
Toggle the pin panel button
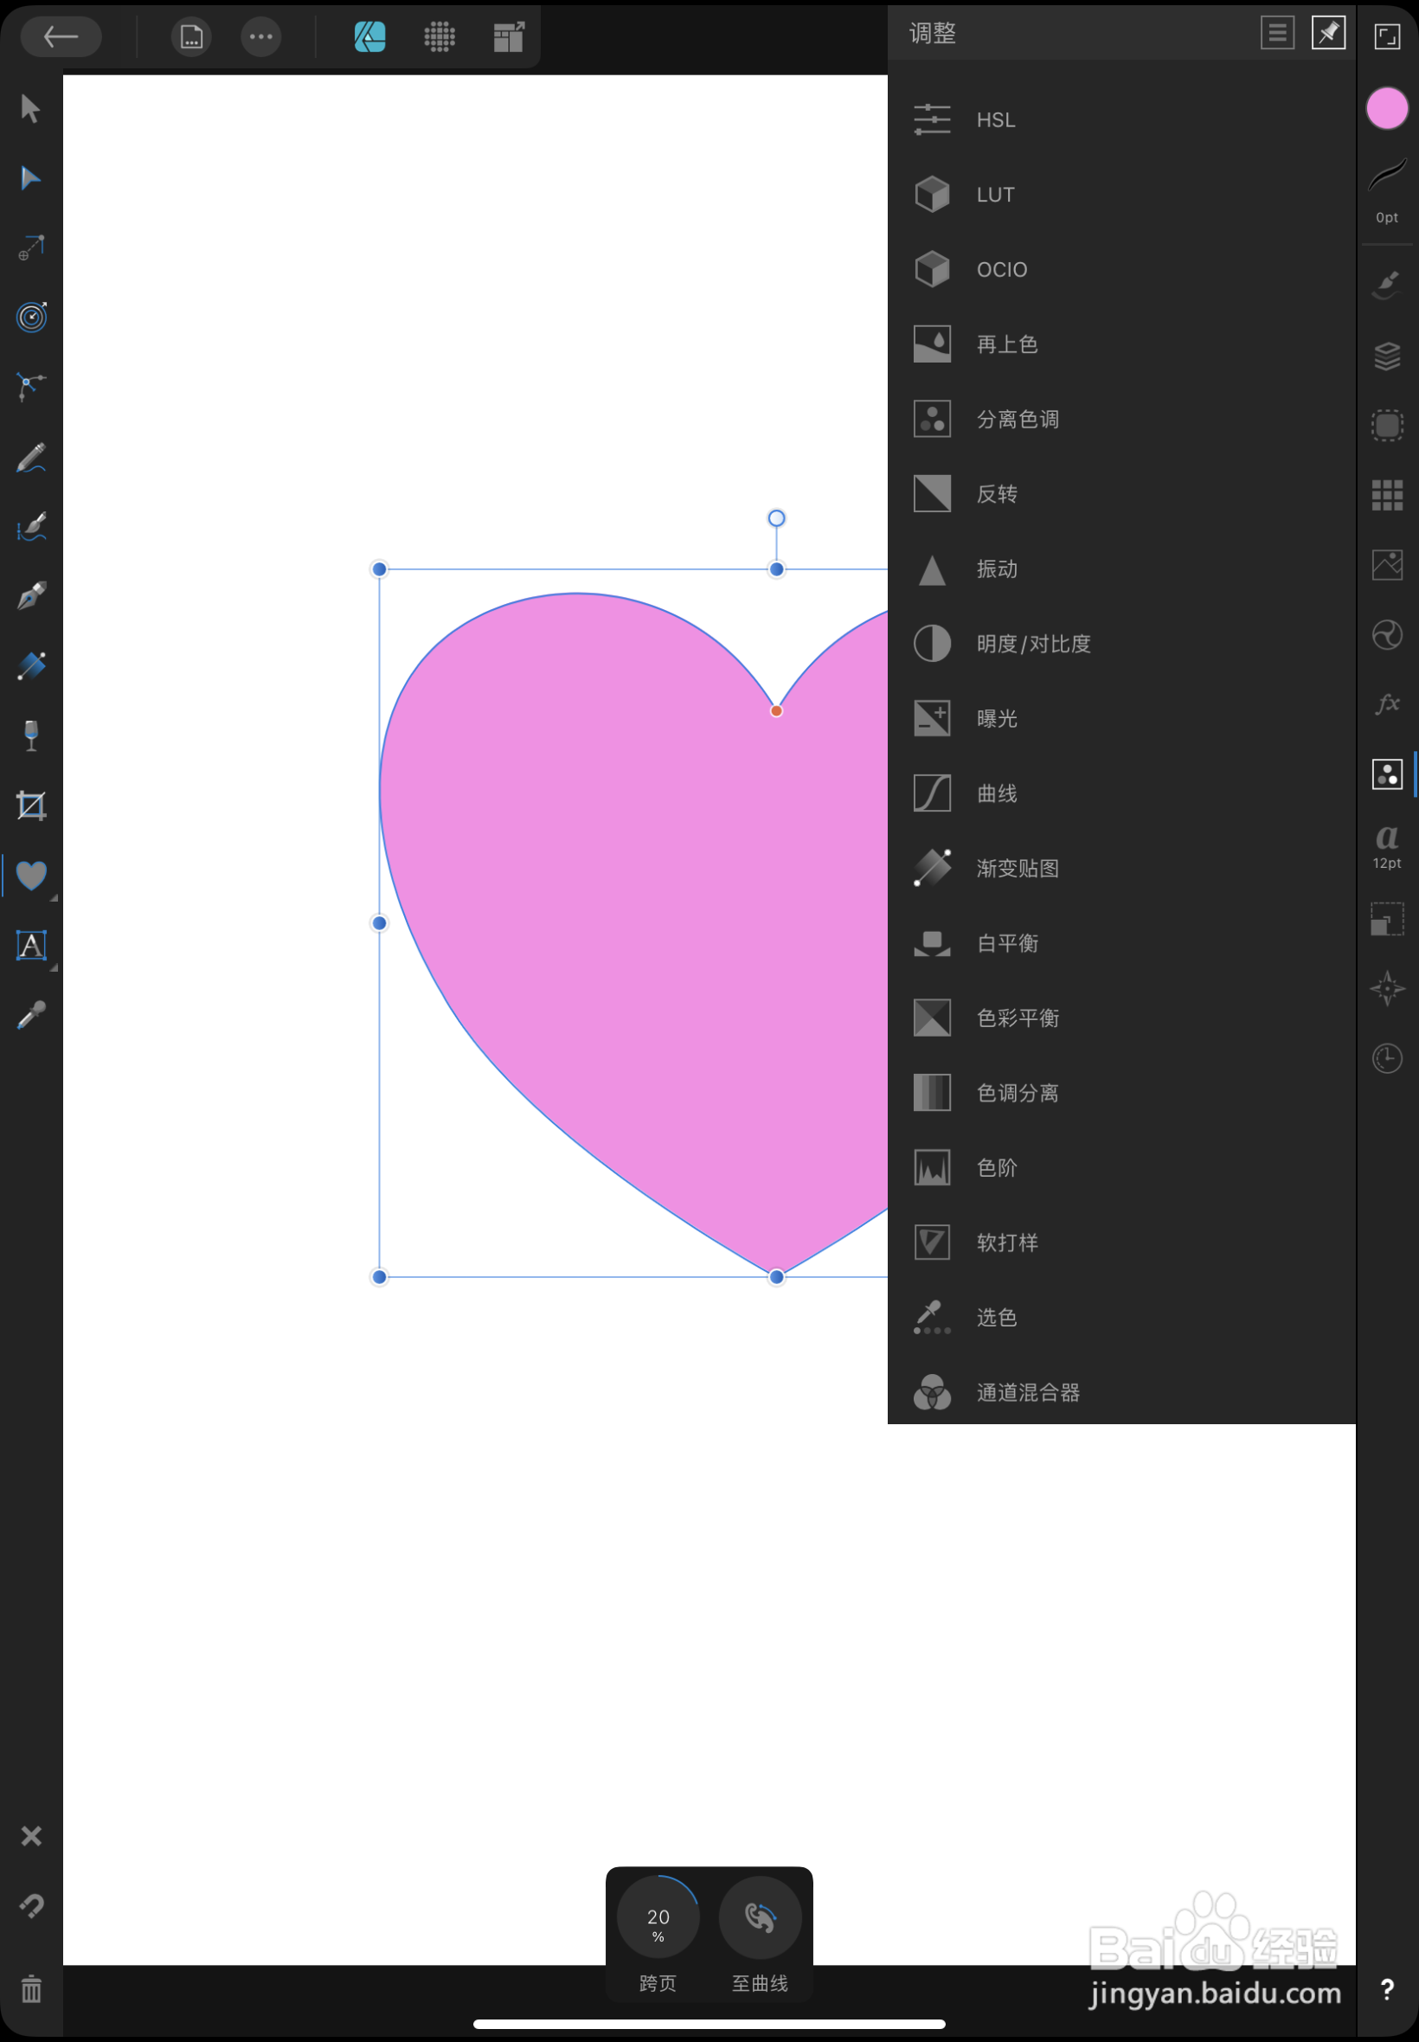1328,33
